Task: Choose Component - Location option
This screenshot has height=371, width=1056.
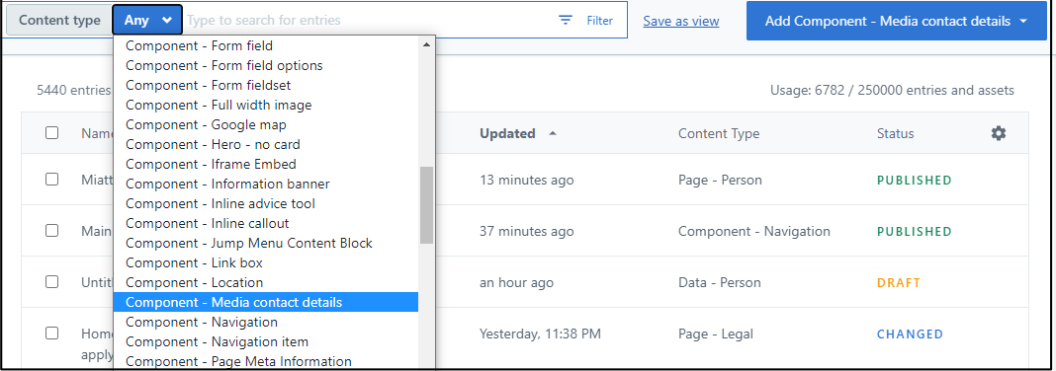Action: [x=266, y=282]
